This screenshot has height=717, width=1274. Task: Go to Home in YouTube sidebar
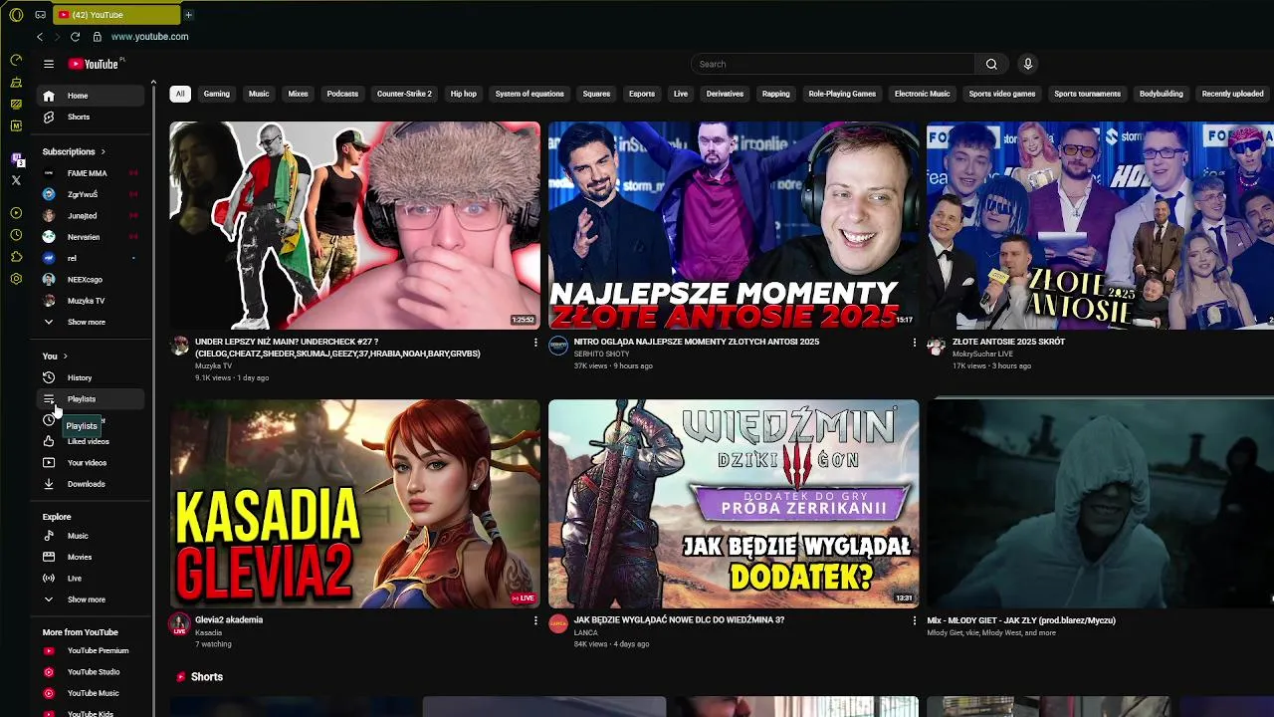[92, 96]
